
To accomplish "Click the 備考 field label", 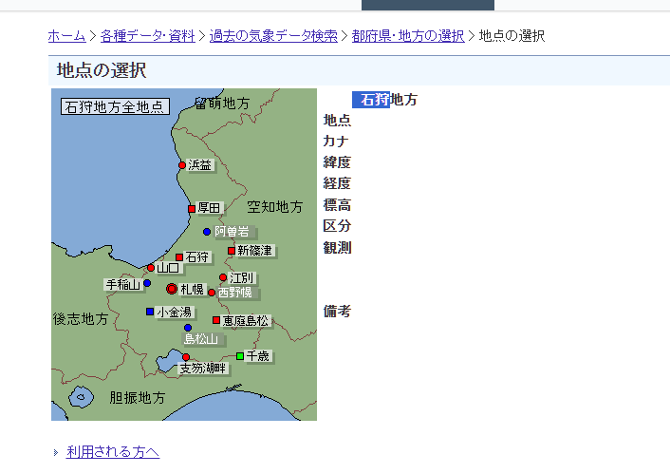I will [337, 311].
